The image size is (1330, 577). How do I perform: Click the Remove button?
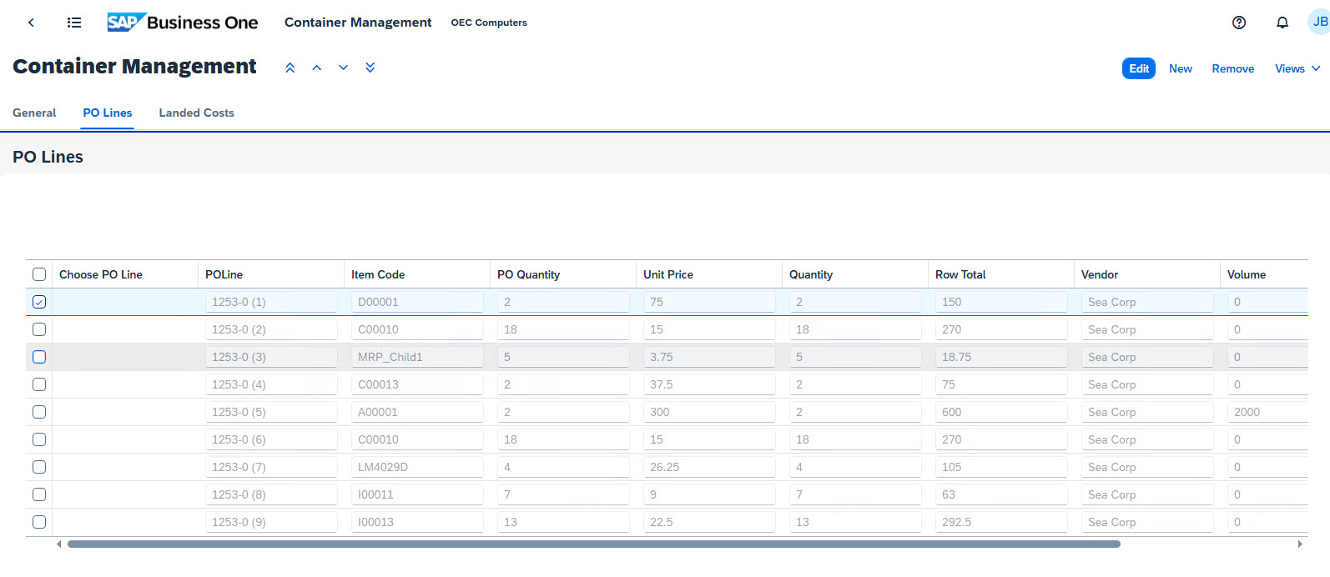tap(1233, 68)
